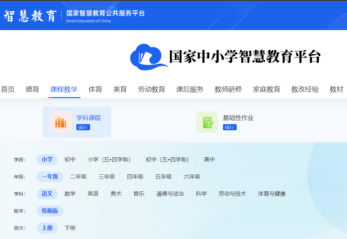Image resolution: width=347 pixels, height=239 pixels.
Task: Select 高中 school stage filter
Action: pyautogui.click(x=209, y=159)
